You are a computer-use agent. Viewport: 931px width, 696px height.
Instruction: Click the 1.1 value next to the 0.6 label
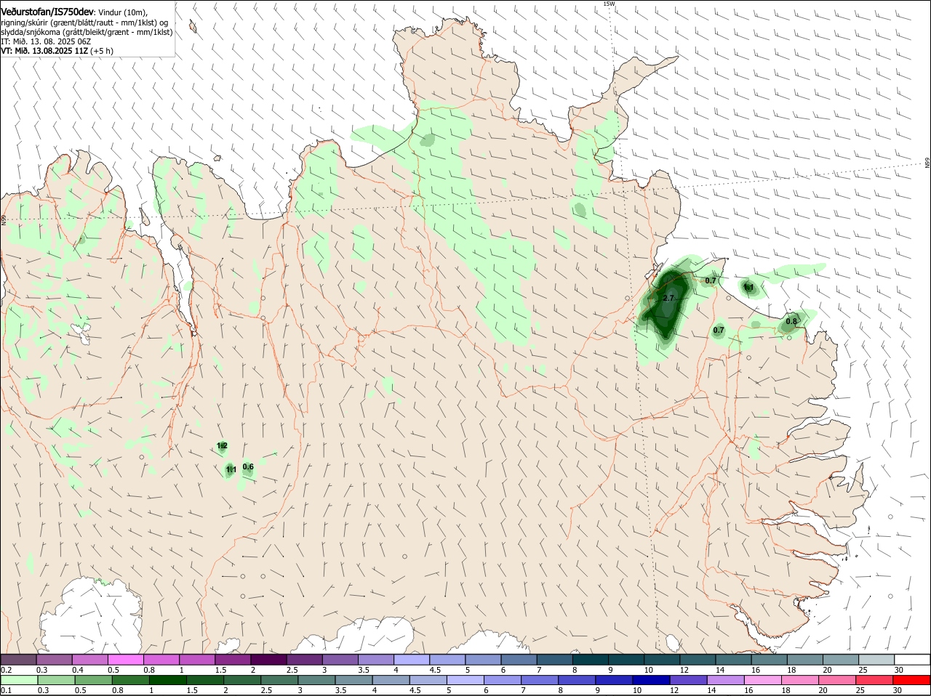click(231, 470)
